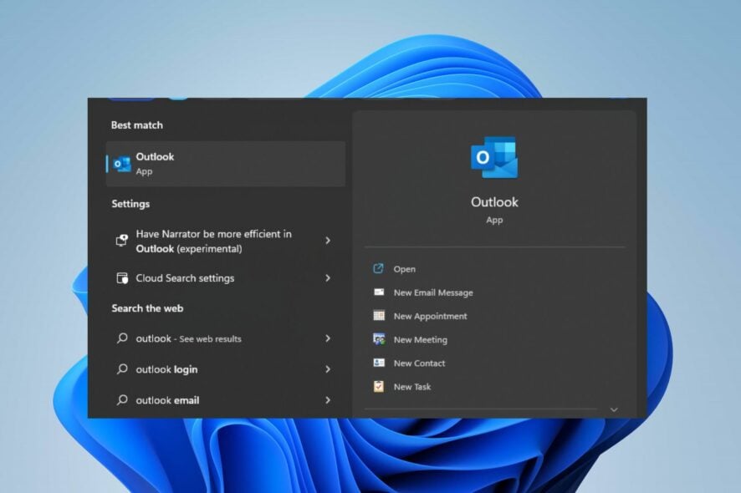Expand the chevron next to outlook login
Image resolution: width=741 pixels, height=493 pixels.
(328, 369)
